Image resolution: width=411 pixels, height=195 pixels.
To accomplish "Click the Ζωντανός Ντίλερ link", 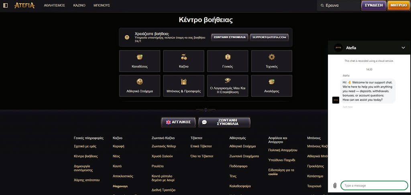I will pos(164,146).
